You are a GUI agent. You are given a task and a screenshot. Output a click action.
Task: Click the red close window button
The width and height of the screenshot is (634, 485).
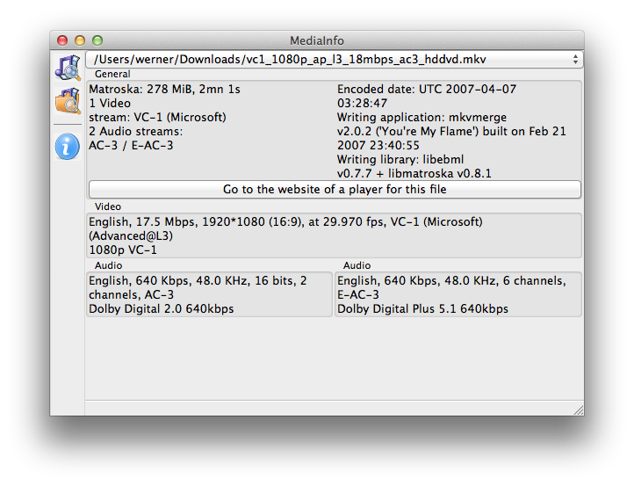click(62, 40)
